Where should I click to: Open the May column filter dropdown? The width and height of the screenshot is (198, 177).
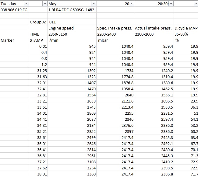(94, 4)
